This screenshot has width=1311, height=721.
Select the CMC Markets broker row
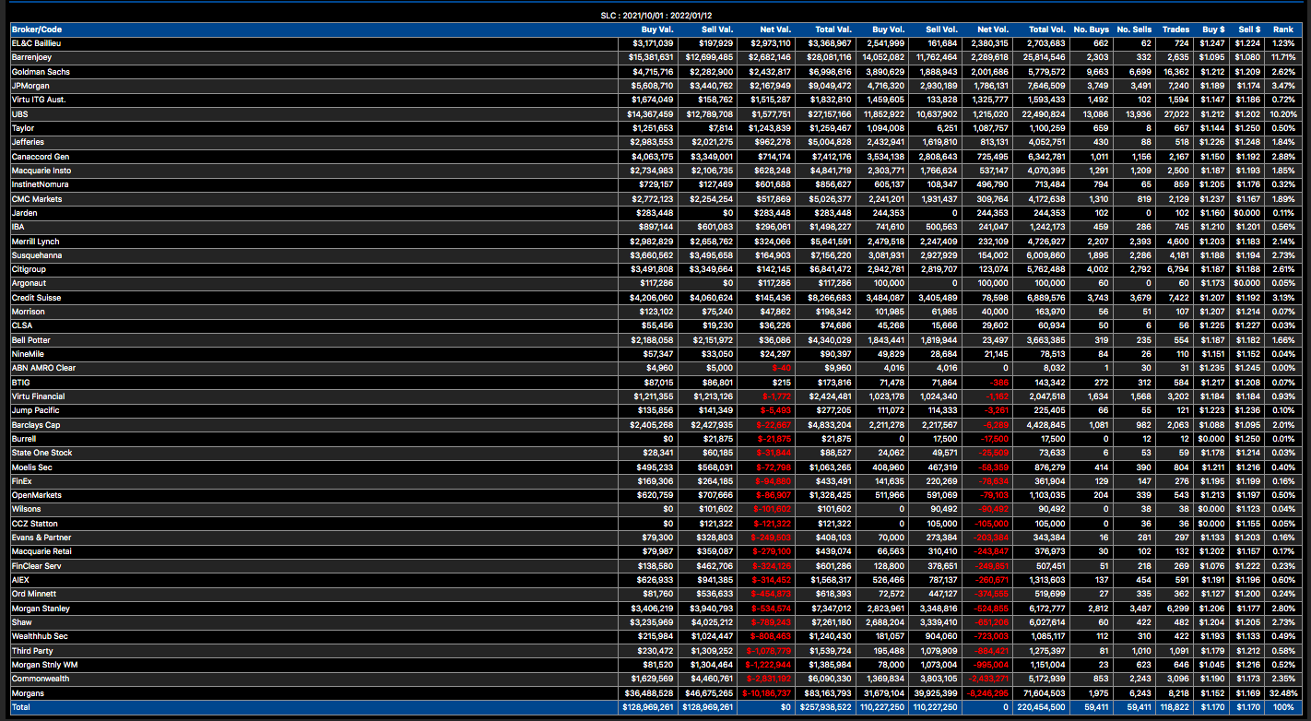(x=654, y=198)
